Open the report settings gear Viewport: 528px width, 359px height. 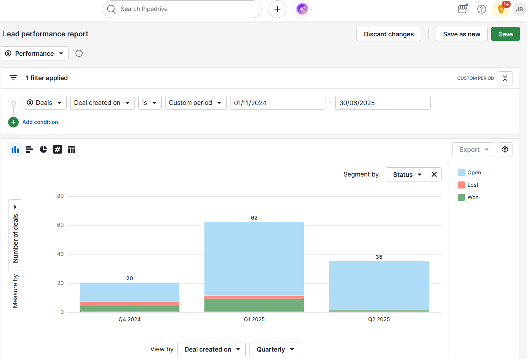505,149
